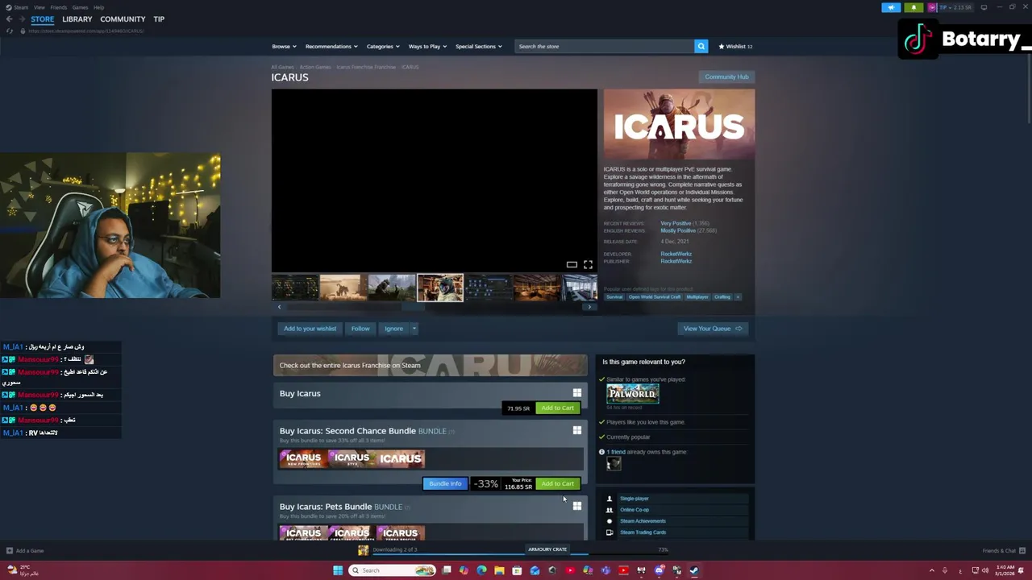Click the Multiplayer tag
Viewport: 1032px width, 580px height.
[697, 297]
